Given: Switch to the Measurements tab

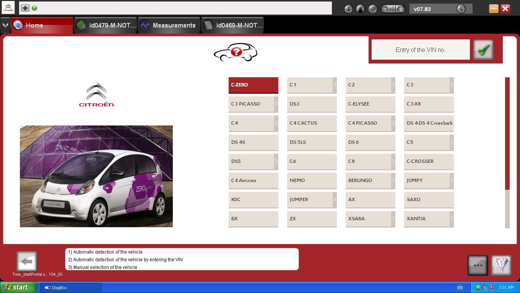Looking at the screenshot, I should (x=169, y=25).
